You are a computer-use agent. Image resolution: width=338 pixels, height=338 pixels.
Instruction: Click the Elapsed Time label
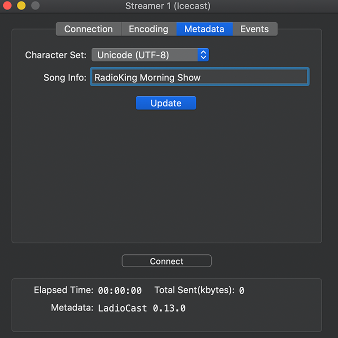tap(63, 290)
